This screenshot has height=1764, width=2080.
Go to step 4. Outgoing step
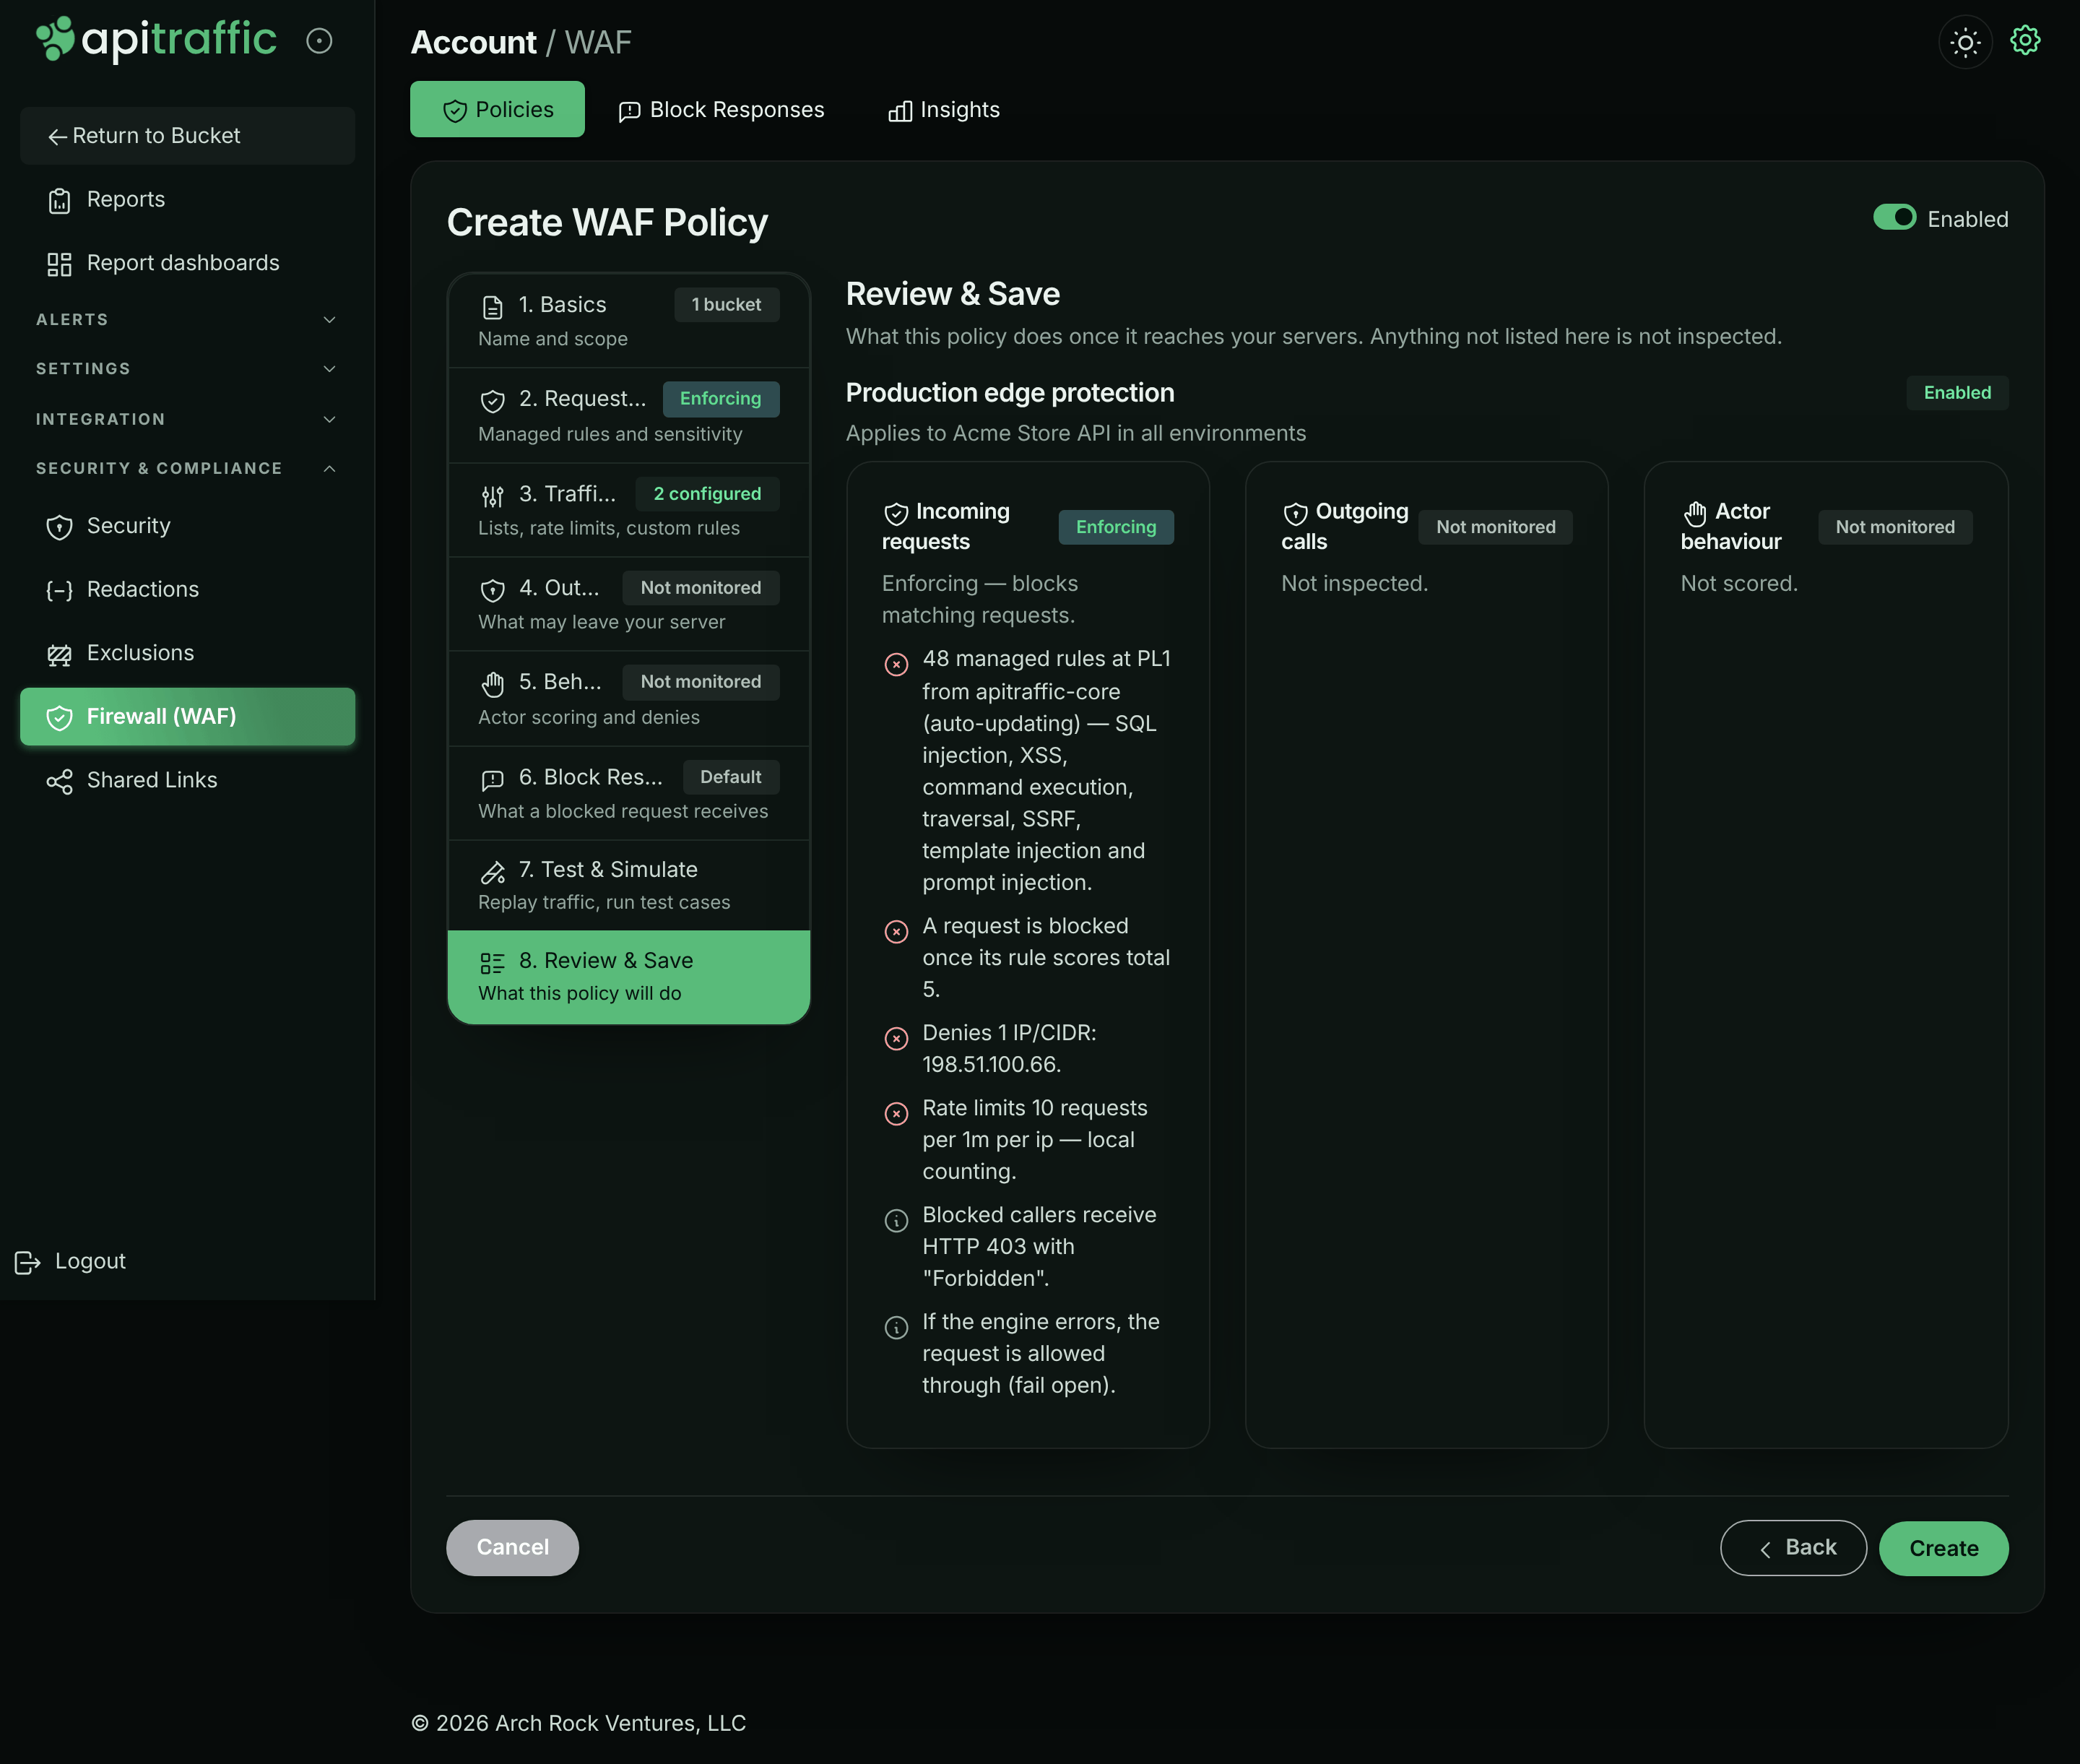(629, 604)
